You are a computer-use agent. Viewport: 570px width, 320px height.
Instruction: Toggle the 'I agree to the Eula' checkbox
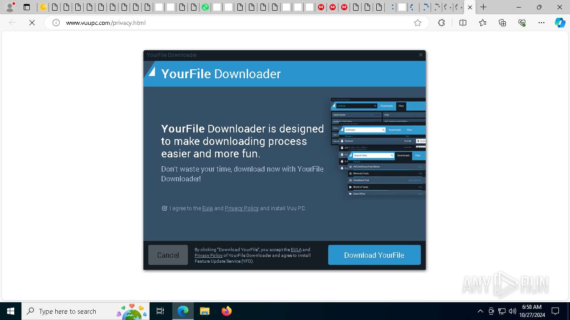click(164, 208)
